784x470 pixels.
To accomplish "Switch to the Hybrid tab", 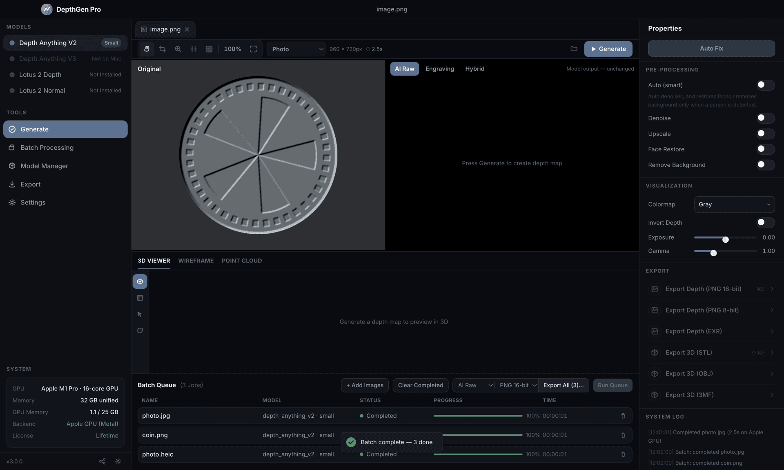I will (x=474, y=69).
